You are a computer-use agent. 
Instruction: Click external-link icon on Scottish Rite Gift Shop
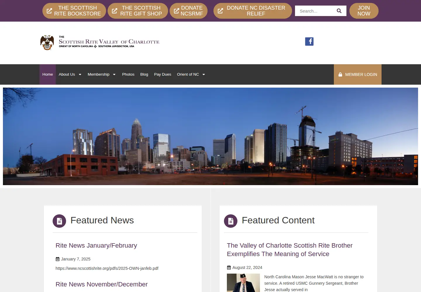click(x=115, y=11)
